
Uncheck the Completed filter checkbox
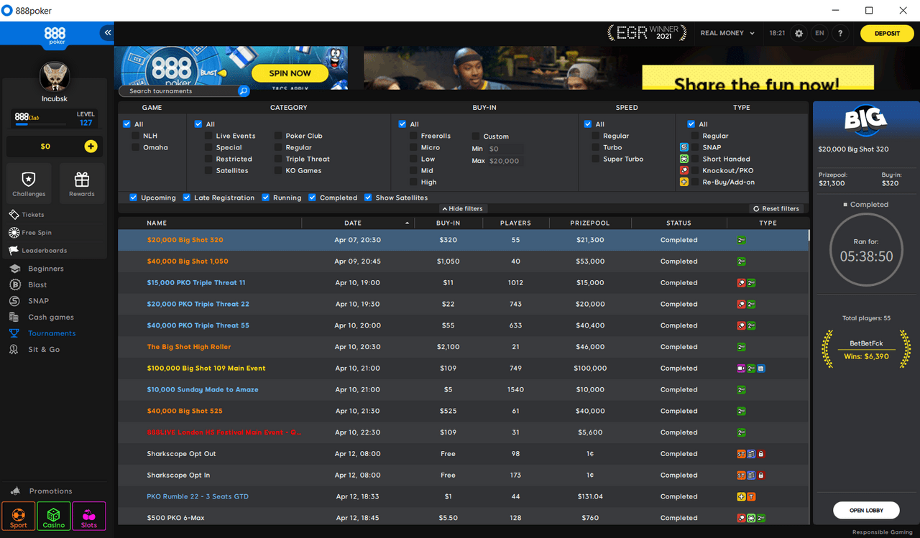pos(313,198)
